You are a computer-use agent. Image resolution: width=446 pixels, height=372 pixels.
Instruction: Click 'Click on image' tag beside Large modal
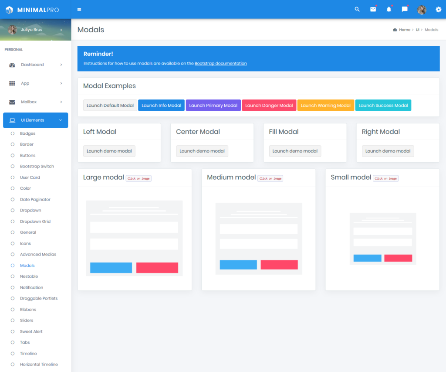pos(139,179)
